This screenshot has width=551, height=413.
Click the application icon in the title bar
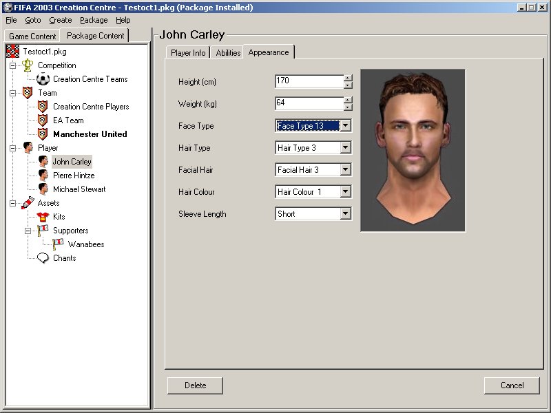point(8,8)
